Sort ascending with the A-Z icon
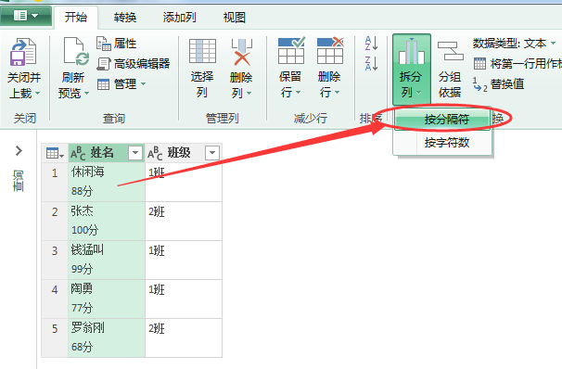This screenshot has width=562, height=369. 371,43
